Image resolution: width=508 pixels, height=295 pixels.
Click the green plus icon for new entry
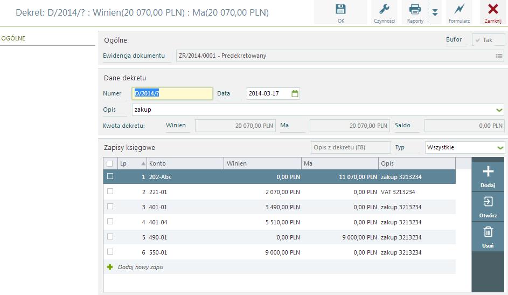pos(110,267)
